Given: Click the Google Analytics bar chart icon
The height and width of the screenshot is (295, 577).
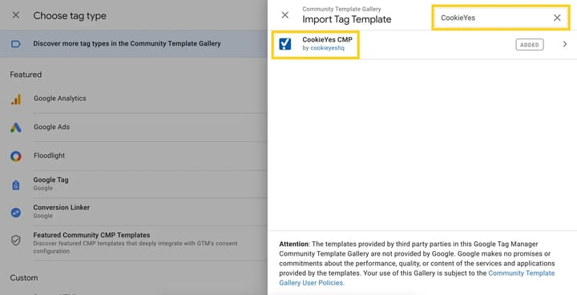Looking at the screenshot, I should (x=16, y=99).
